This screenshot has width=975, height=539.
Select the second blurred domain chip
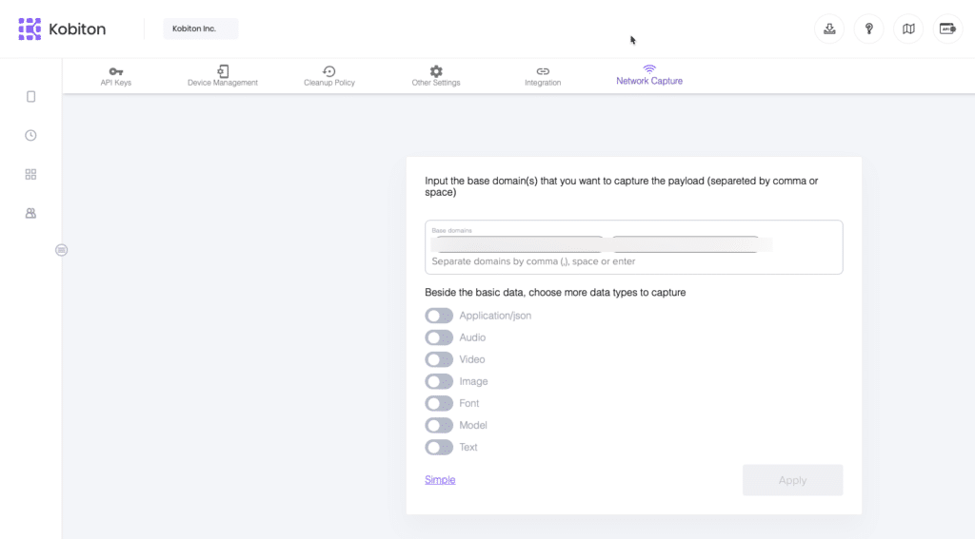(x=686, y=244)
